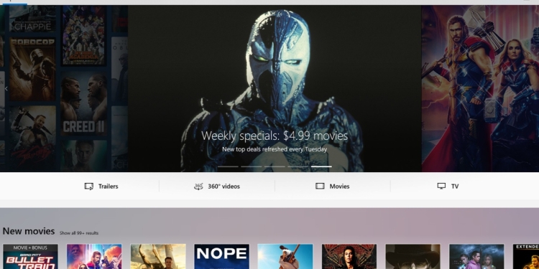The image size is (539, 269).
Task: Open the EXTENDED edition movie thumbnail
Action: 526,257
